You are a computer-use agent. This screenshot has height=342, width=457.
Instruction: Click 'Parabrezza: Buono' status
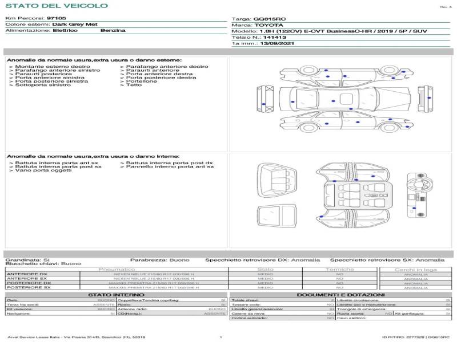160,260
